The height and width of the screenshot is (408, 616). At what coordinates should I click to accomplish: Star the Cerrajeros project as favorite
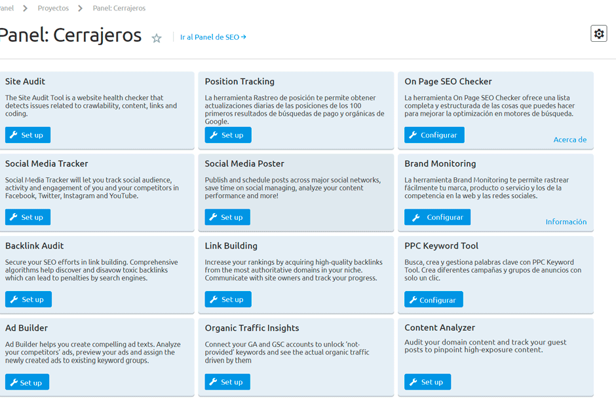click(x=157, y=39)
